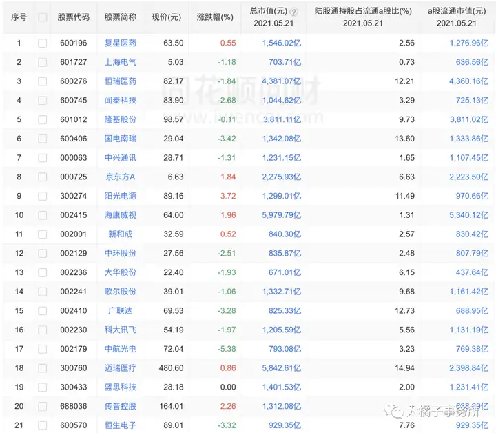Check the box for row 601727 上海电气
Image resolution: width=496 pixels, height=433 pixels.
point(43,62)
